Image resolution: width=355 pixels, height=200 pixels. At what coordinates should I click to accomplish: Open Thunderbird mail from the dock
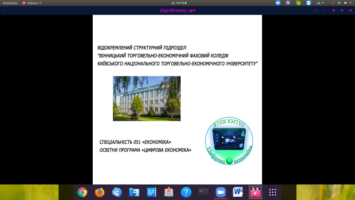point(117,192)
